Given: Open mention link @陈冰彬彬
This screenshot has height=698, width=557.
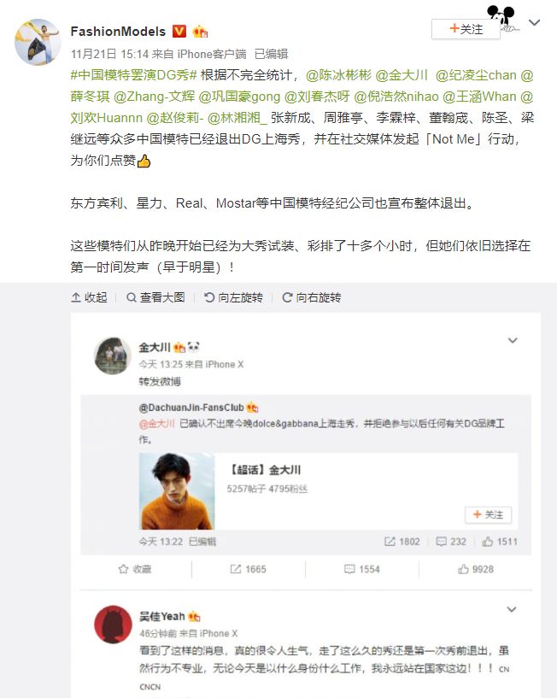Looking at the screenshot, I should tap(338, 75).
